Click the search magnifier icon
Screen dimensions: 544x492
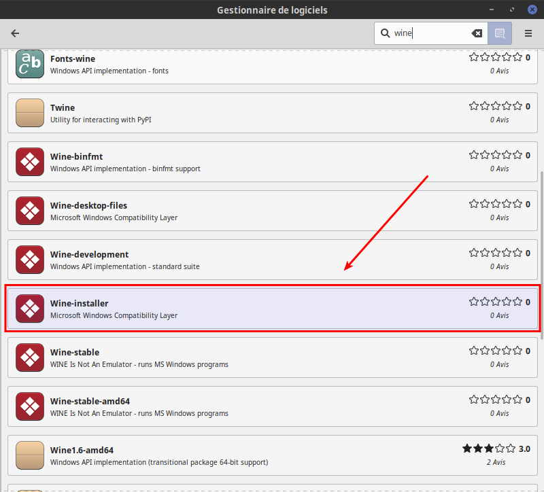coord(385,33)
